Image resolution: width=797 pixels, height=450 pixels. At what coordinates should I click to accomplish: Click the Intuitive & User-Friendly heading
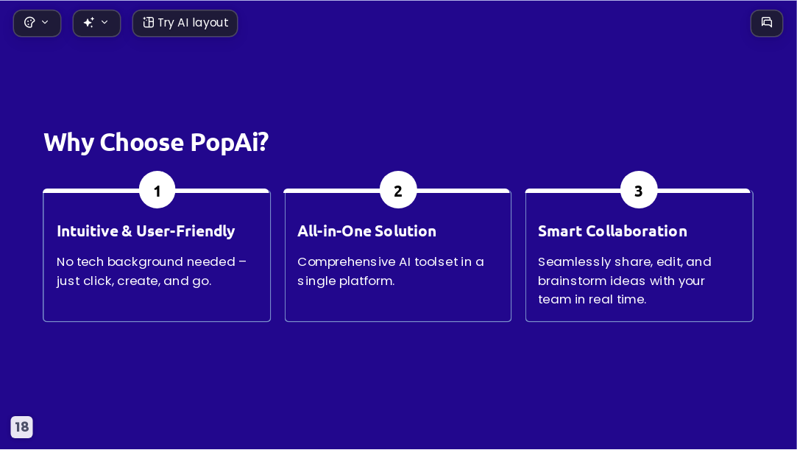(146, 231)
